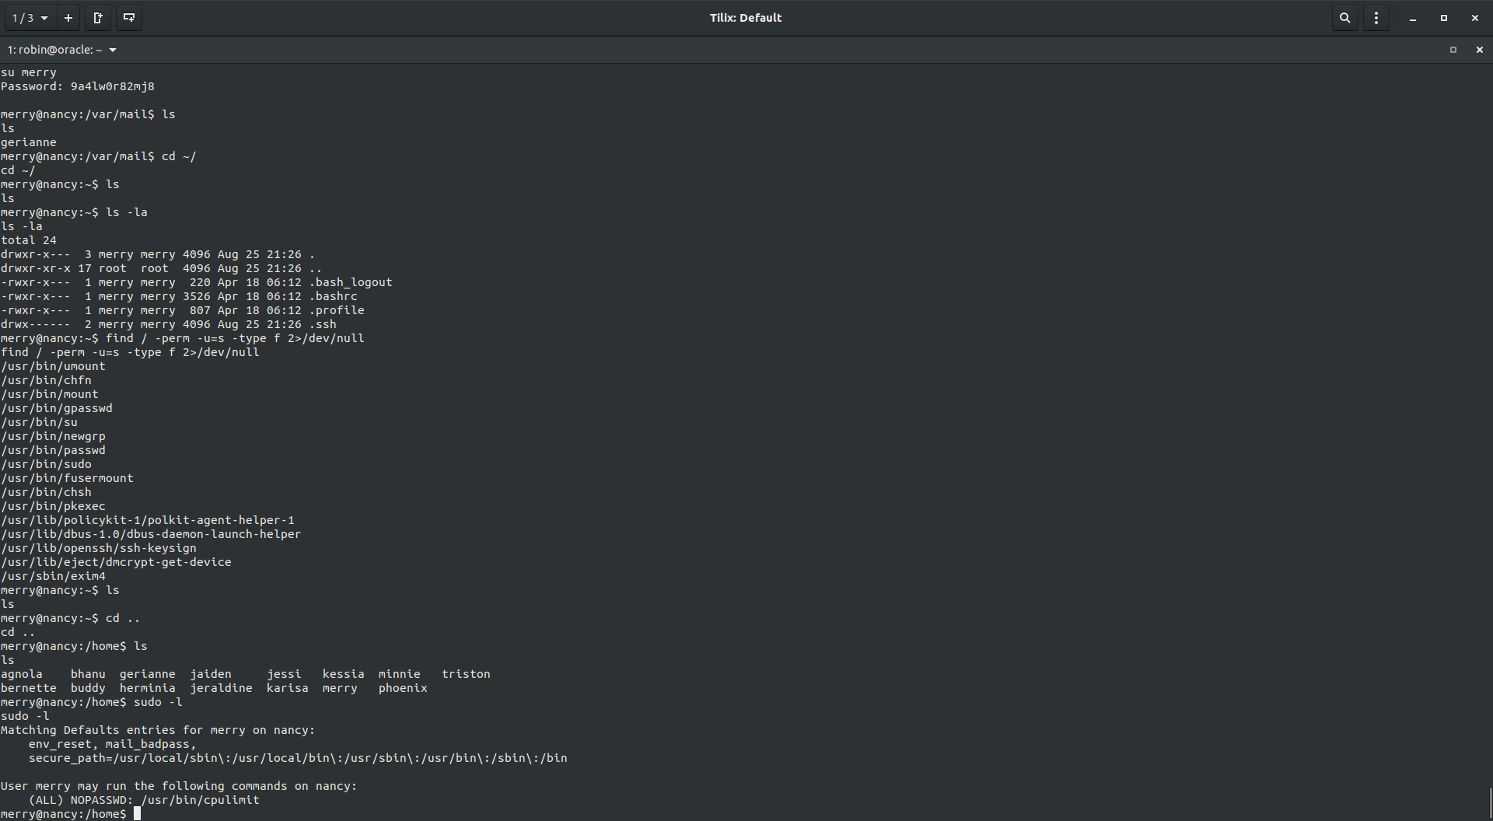Maximize the Tilix window
This screenshot has height=821, width=1493.
1444,18
